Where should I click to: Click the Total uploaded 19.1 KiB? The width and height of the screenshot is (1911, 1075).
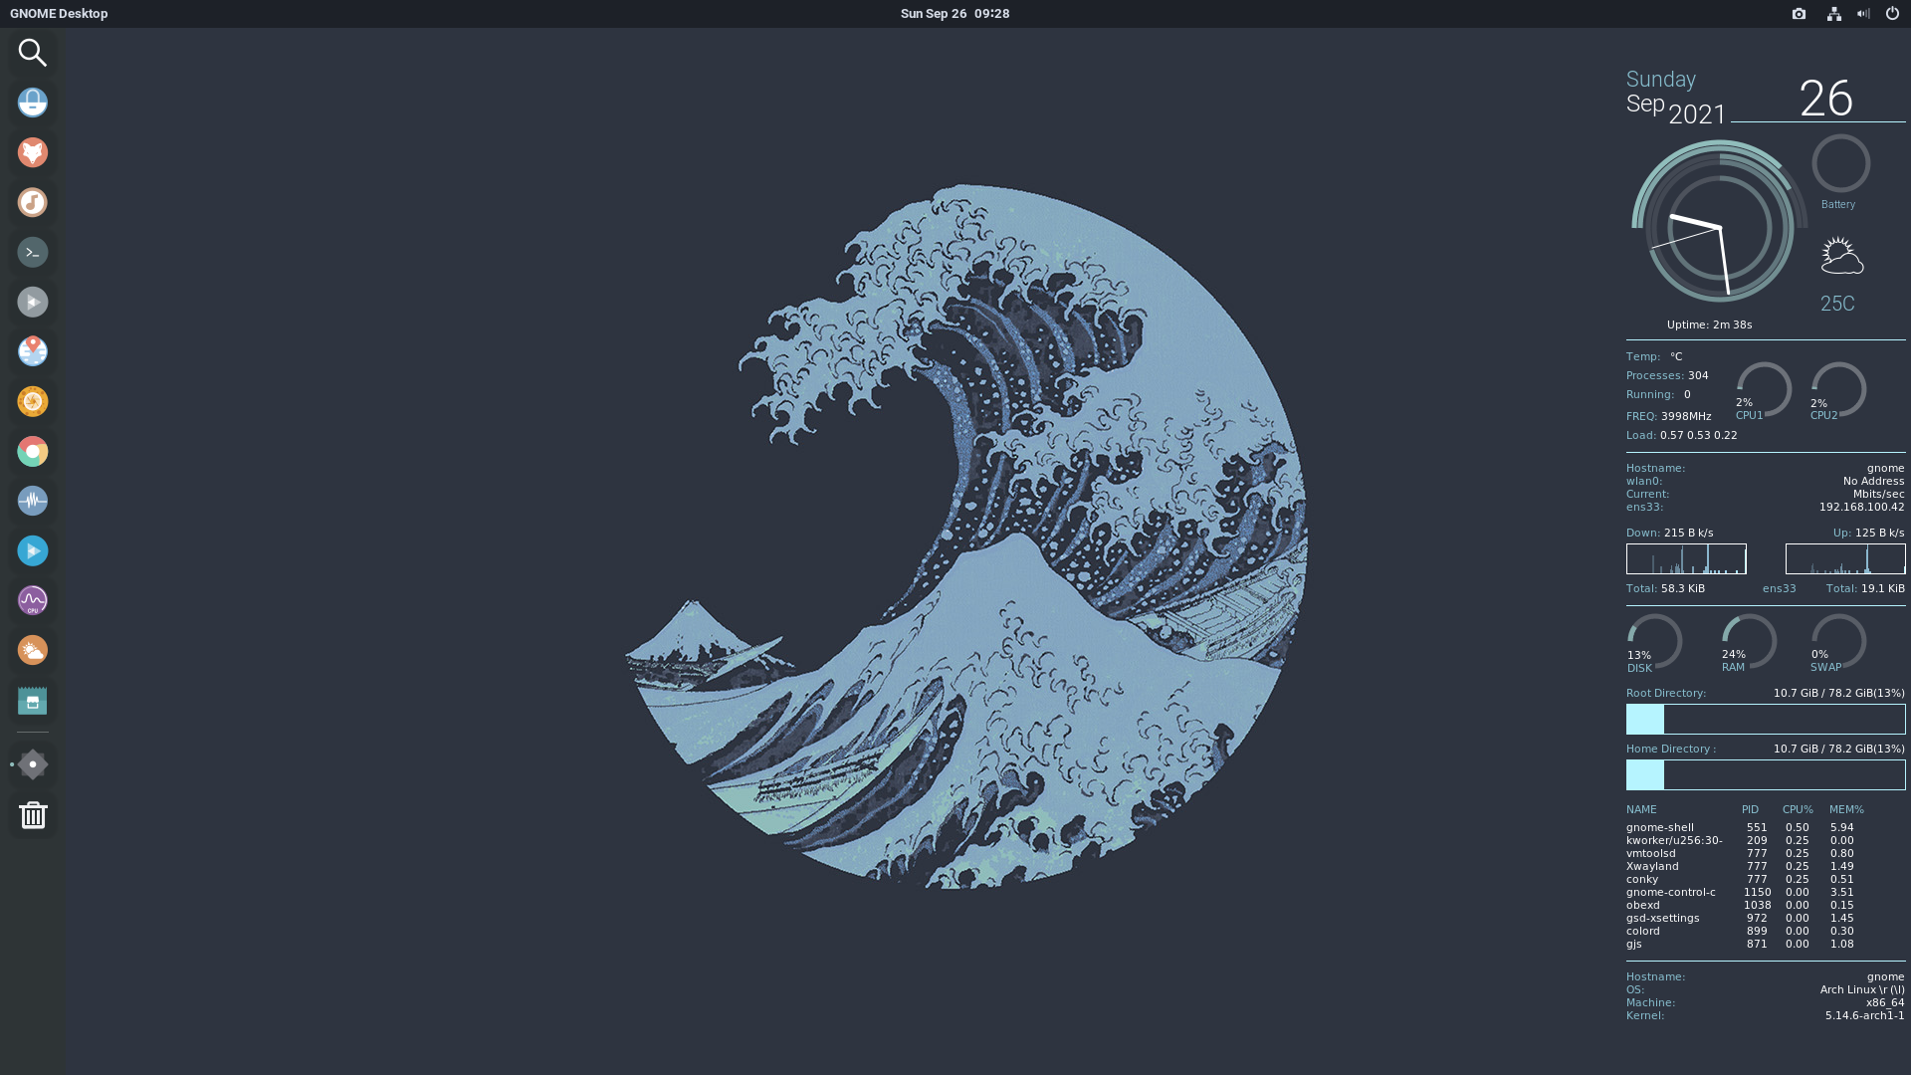(x=1882, y=588)
